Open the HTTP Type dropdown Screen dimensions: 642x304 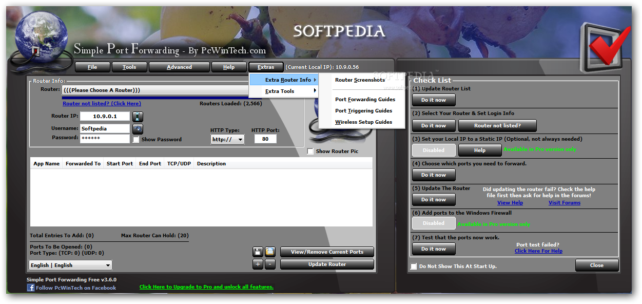(x=227, y=139)
